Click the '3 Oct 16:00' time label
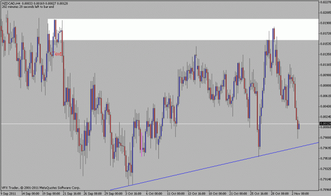331x196 pixels. pyautogui.click(x=133, y=194)
